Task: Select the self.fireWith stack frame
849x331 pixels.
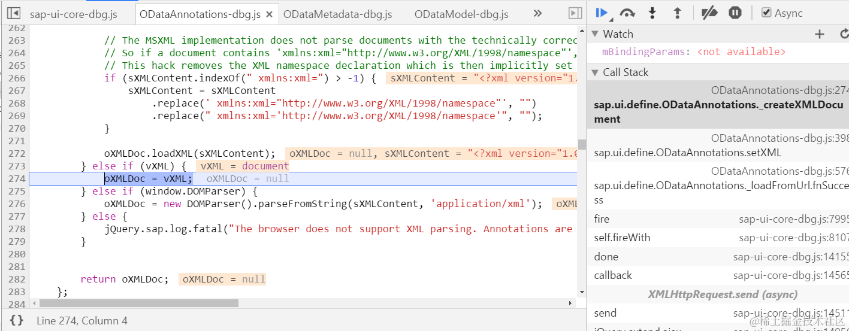Action: [718, 238]
